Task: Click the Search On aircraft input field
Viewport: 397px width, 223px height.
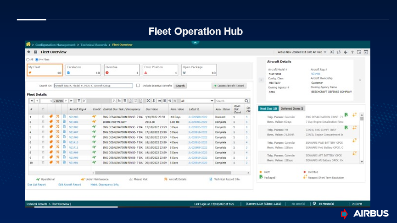Action: tap(93, 86)
